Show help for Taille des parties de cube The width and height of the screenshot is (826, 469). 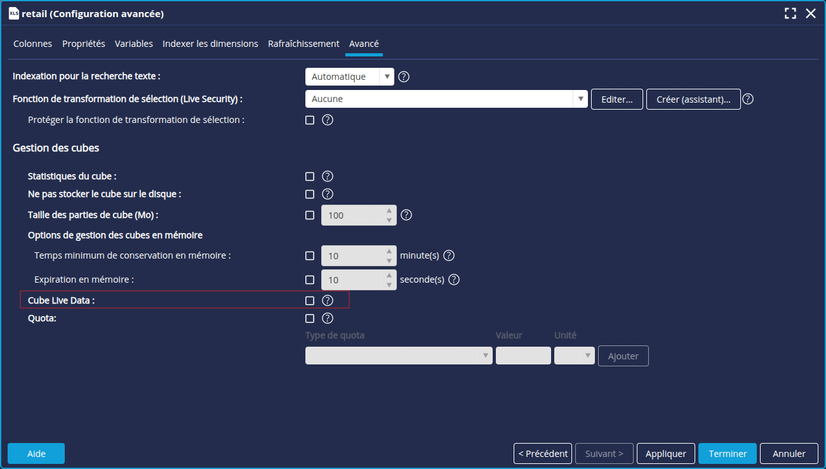tap(407, 215)
